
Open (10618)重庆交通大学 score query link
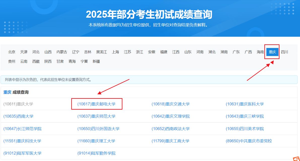pyautogui.click(x=171, y=104)
